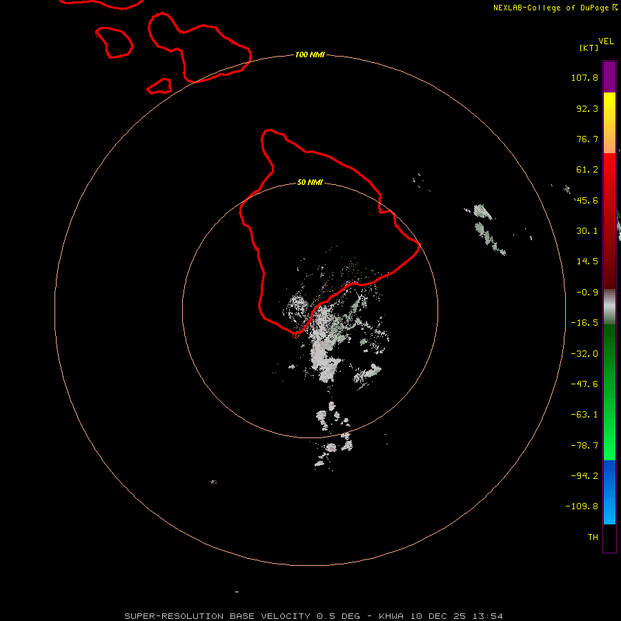This screenshot has width=621, height=621.
Task: Click the green segment of the color bar
Action: click(609, 392)
